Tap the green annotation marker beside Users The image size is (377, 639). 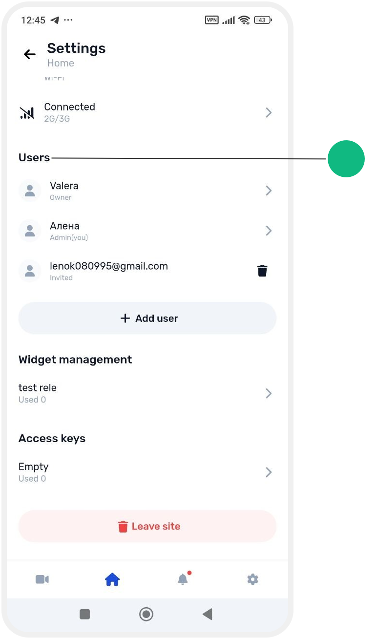pyautogui.click(x=346, y=159)
